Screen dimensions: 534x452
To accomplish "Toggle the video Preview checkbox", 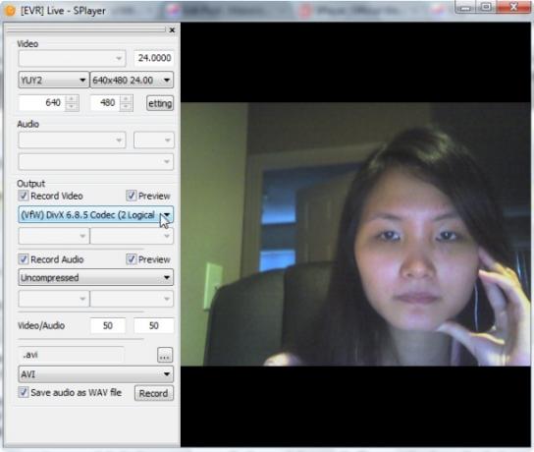I will [132, 196].
